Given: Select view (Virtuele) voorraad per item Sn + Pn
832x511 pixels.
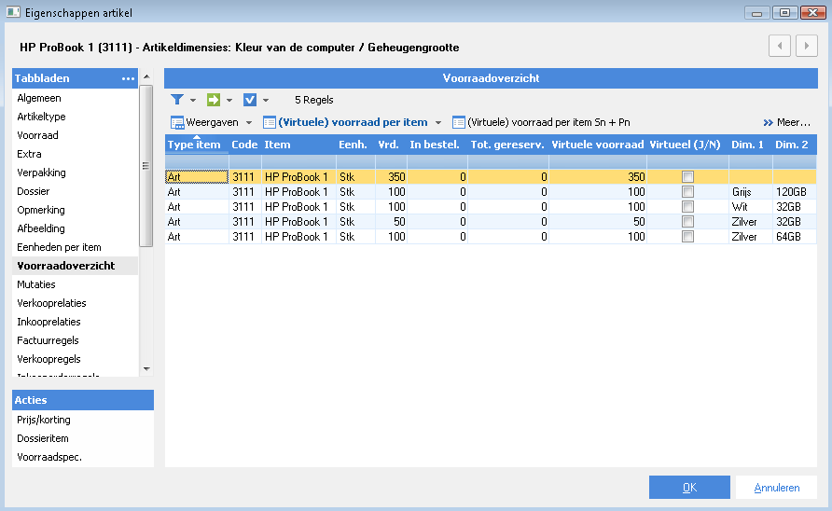Looking at the screenshot, I should [x=541, y=122].
